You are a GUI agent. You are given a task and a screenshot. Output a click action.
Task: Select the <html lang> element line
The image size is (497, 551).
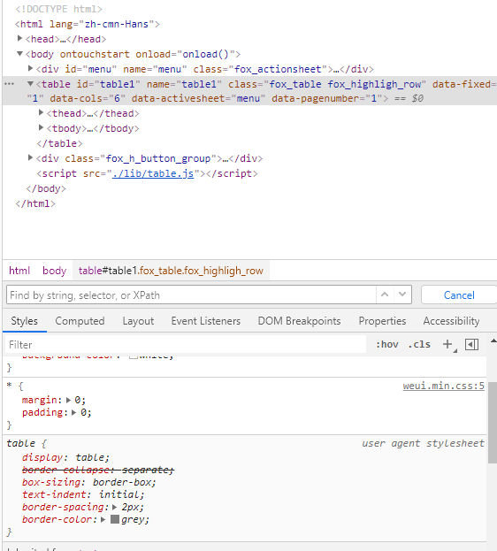click(88, 24)
